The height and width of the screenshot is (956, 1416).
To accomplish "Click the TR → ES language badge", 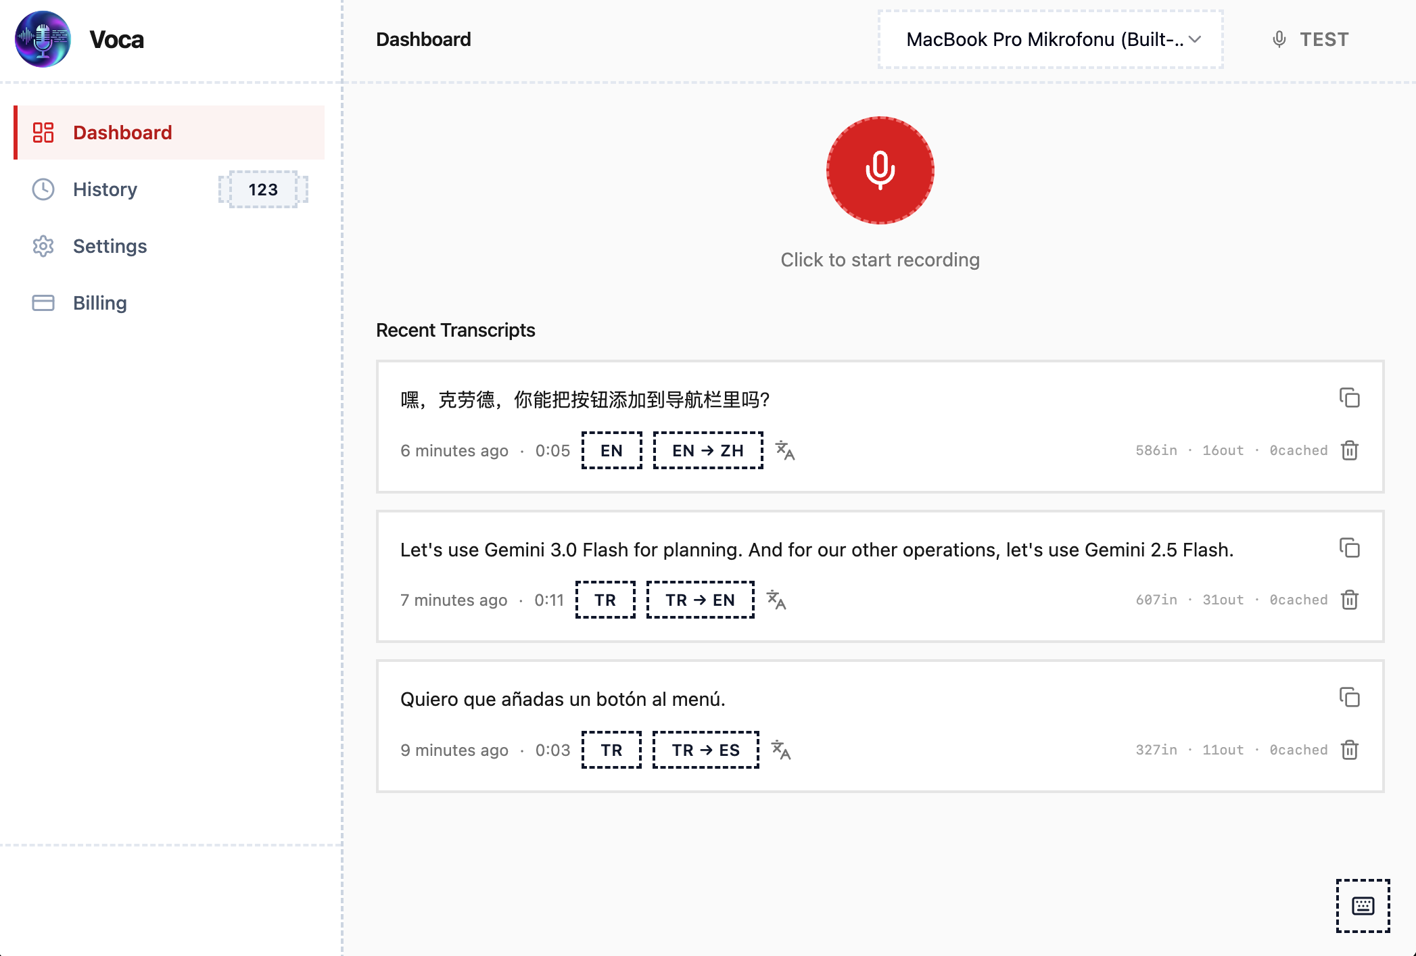I will tap(705, 750).
